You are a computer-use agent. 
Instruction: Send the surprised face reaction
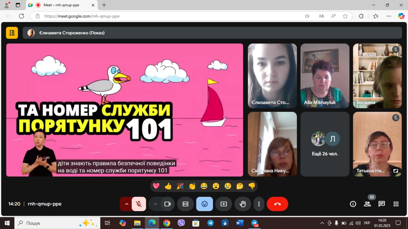pyautogui.click(x=216, y=186)
